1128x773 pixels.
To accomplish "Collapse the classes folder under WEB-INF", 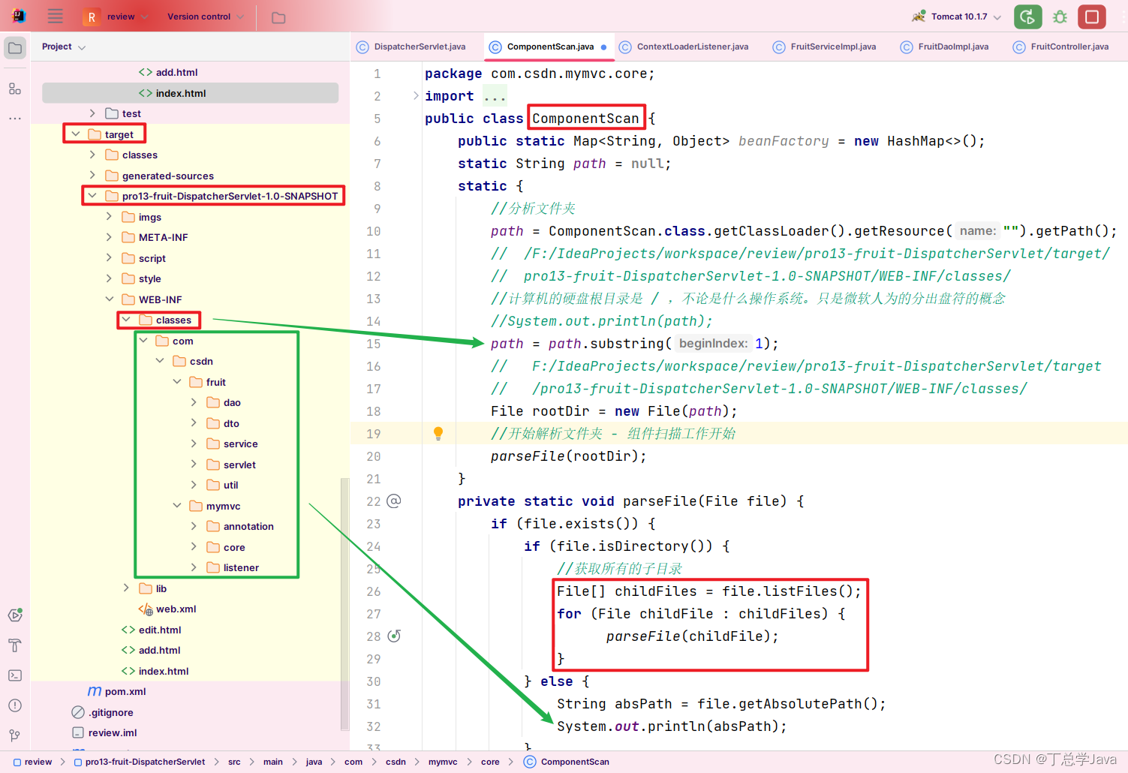I will pos(126,320).
